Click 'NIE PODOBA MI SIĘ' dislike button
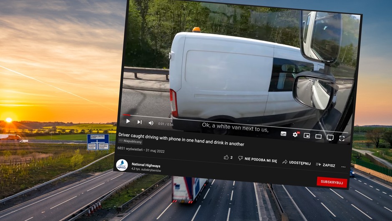392x221 pixels. [x=257, y=159]
